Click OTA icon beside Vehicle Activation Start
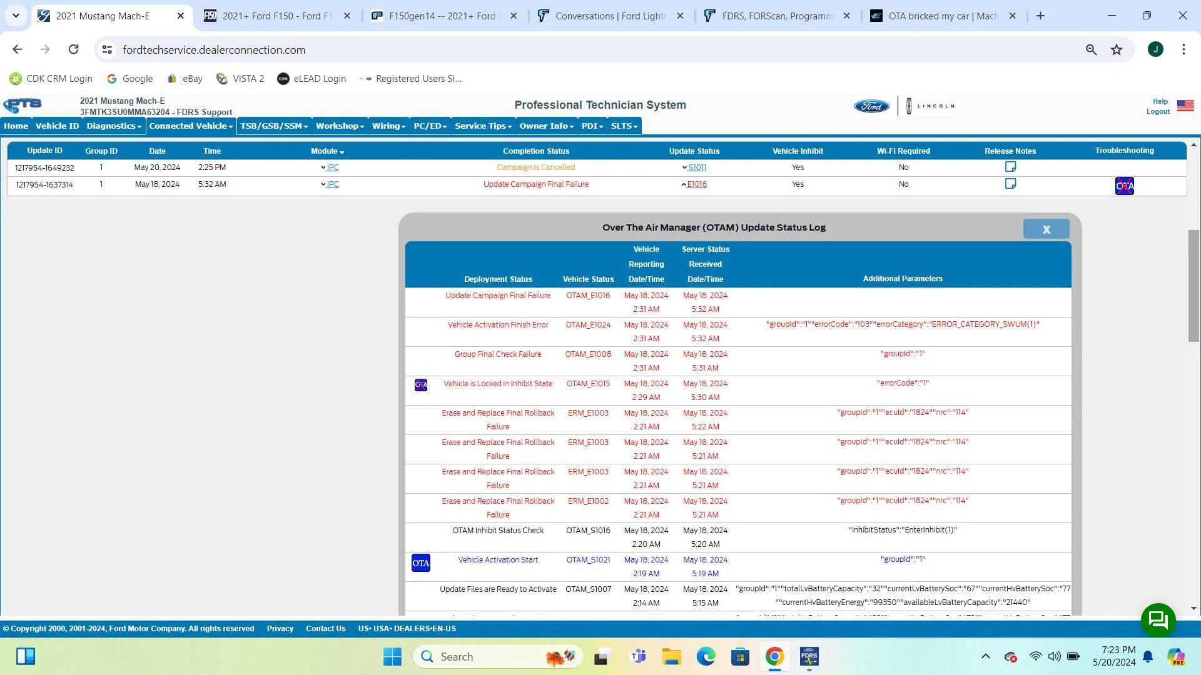 click(x=421, y=563)
